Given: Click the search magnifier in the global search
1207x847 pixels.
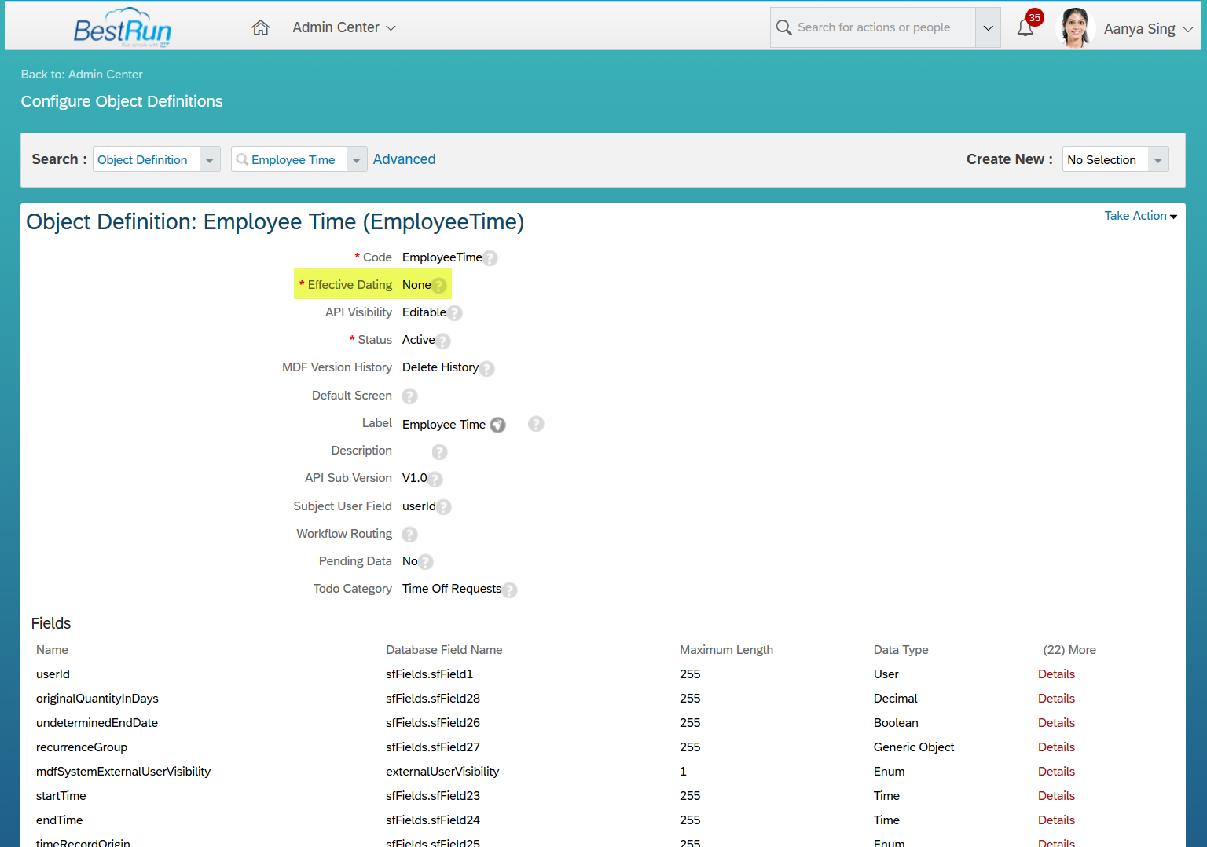Looking at the screenshot, I should click(783, 27).
